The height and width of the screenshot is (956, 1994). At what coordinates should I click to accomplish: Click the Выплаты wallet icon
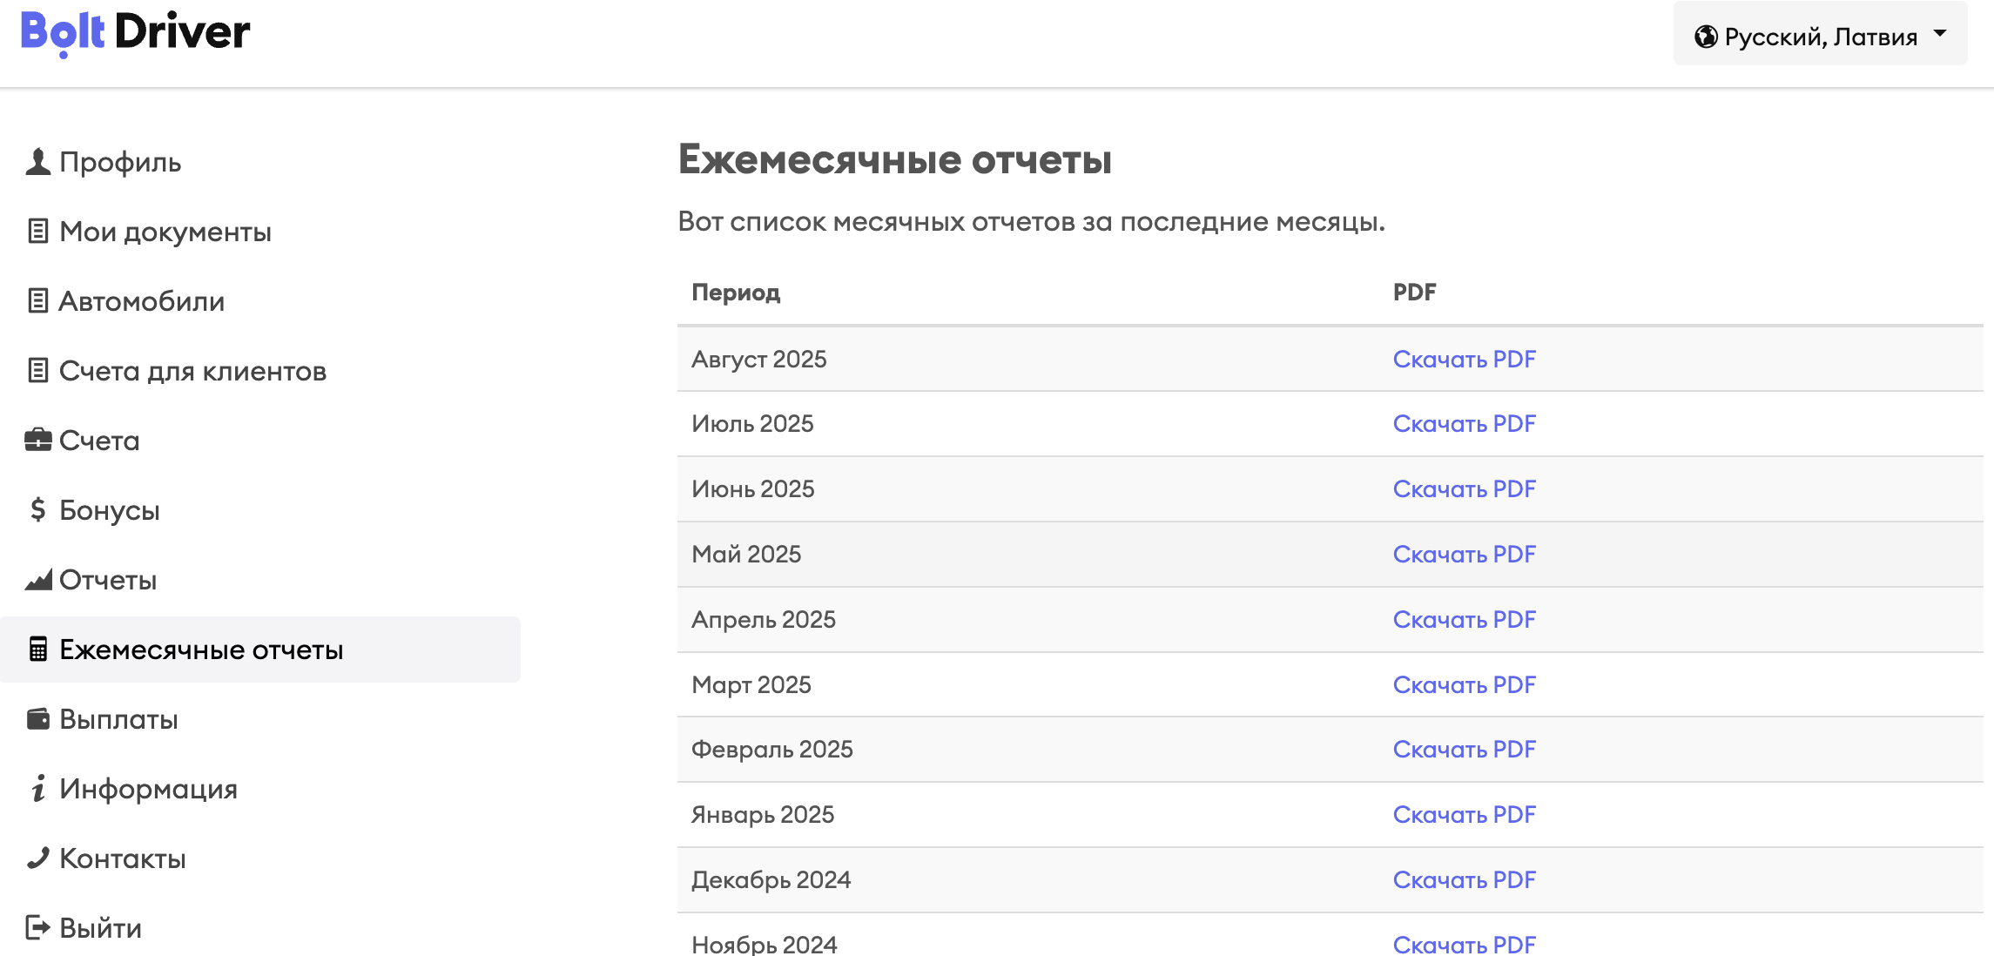click(36, 718)
